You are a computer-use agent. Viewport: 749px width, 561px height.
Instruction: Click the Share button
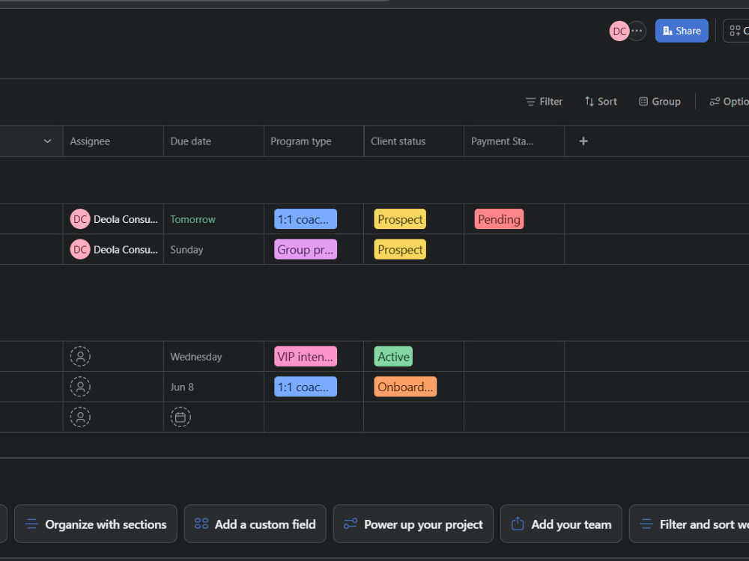point(682,31)
